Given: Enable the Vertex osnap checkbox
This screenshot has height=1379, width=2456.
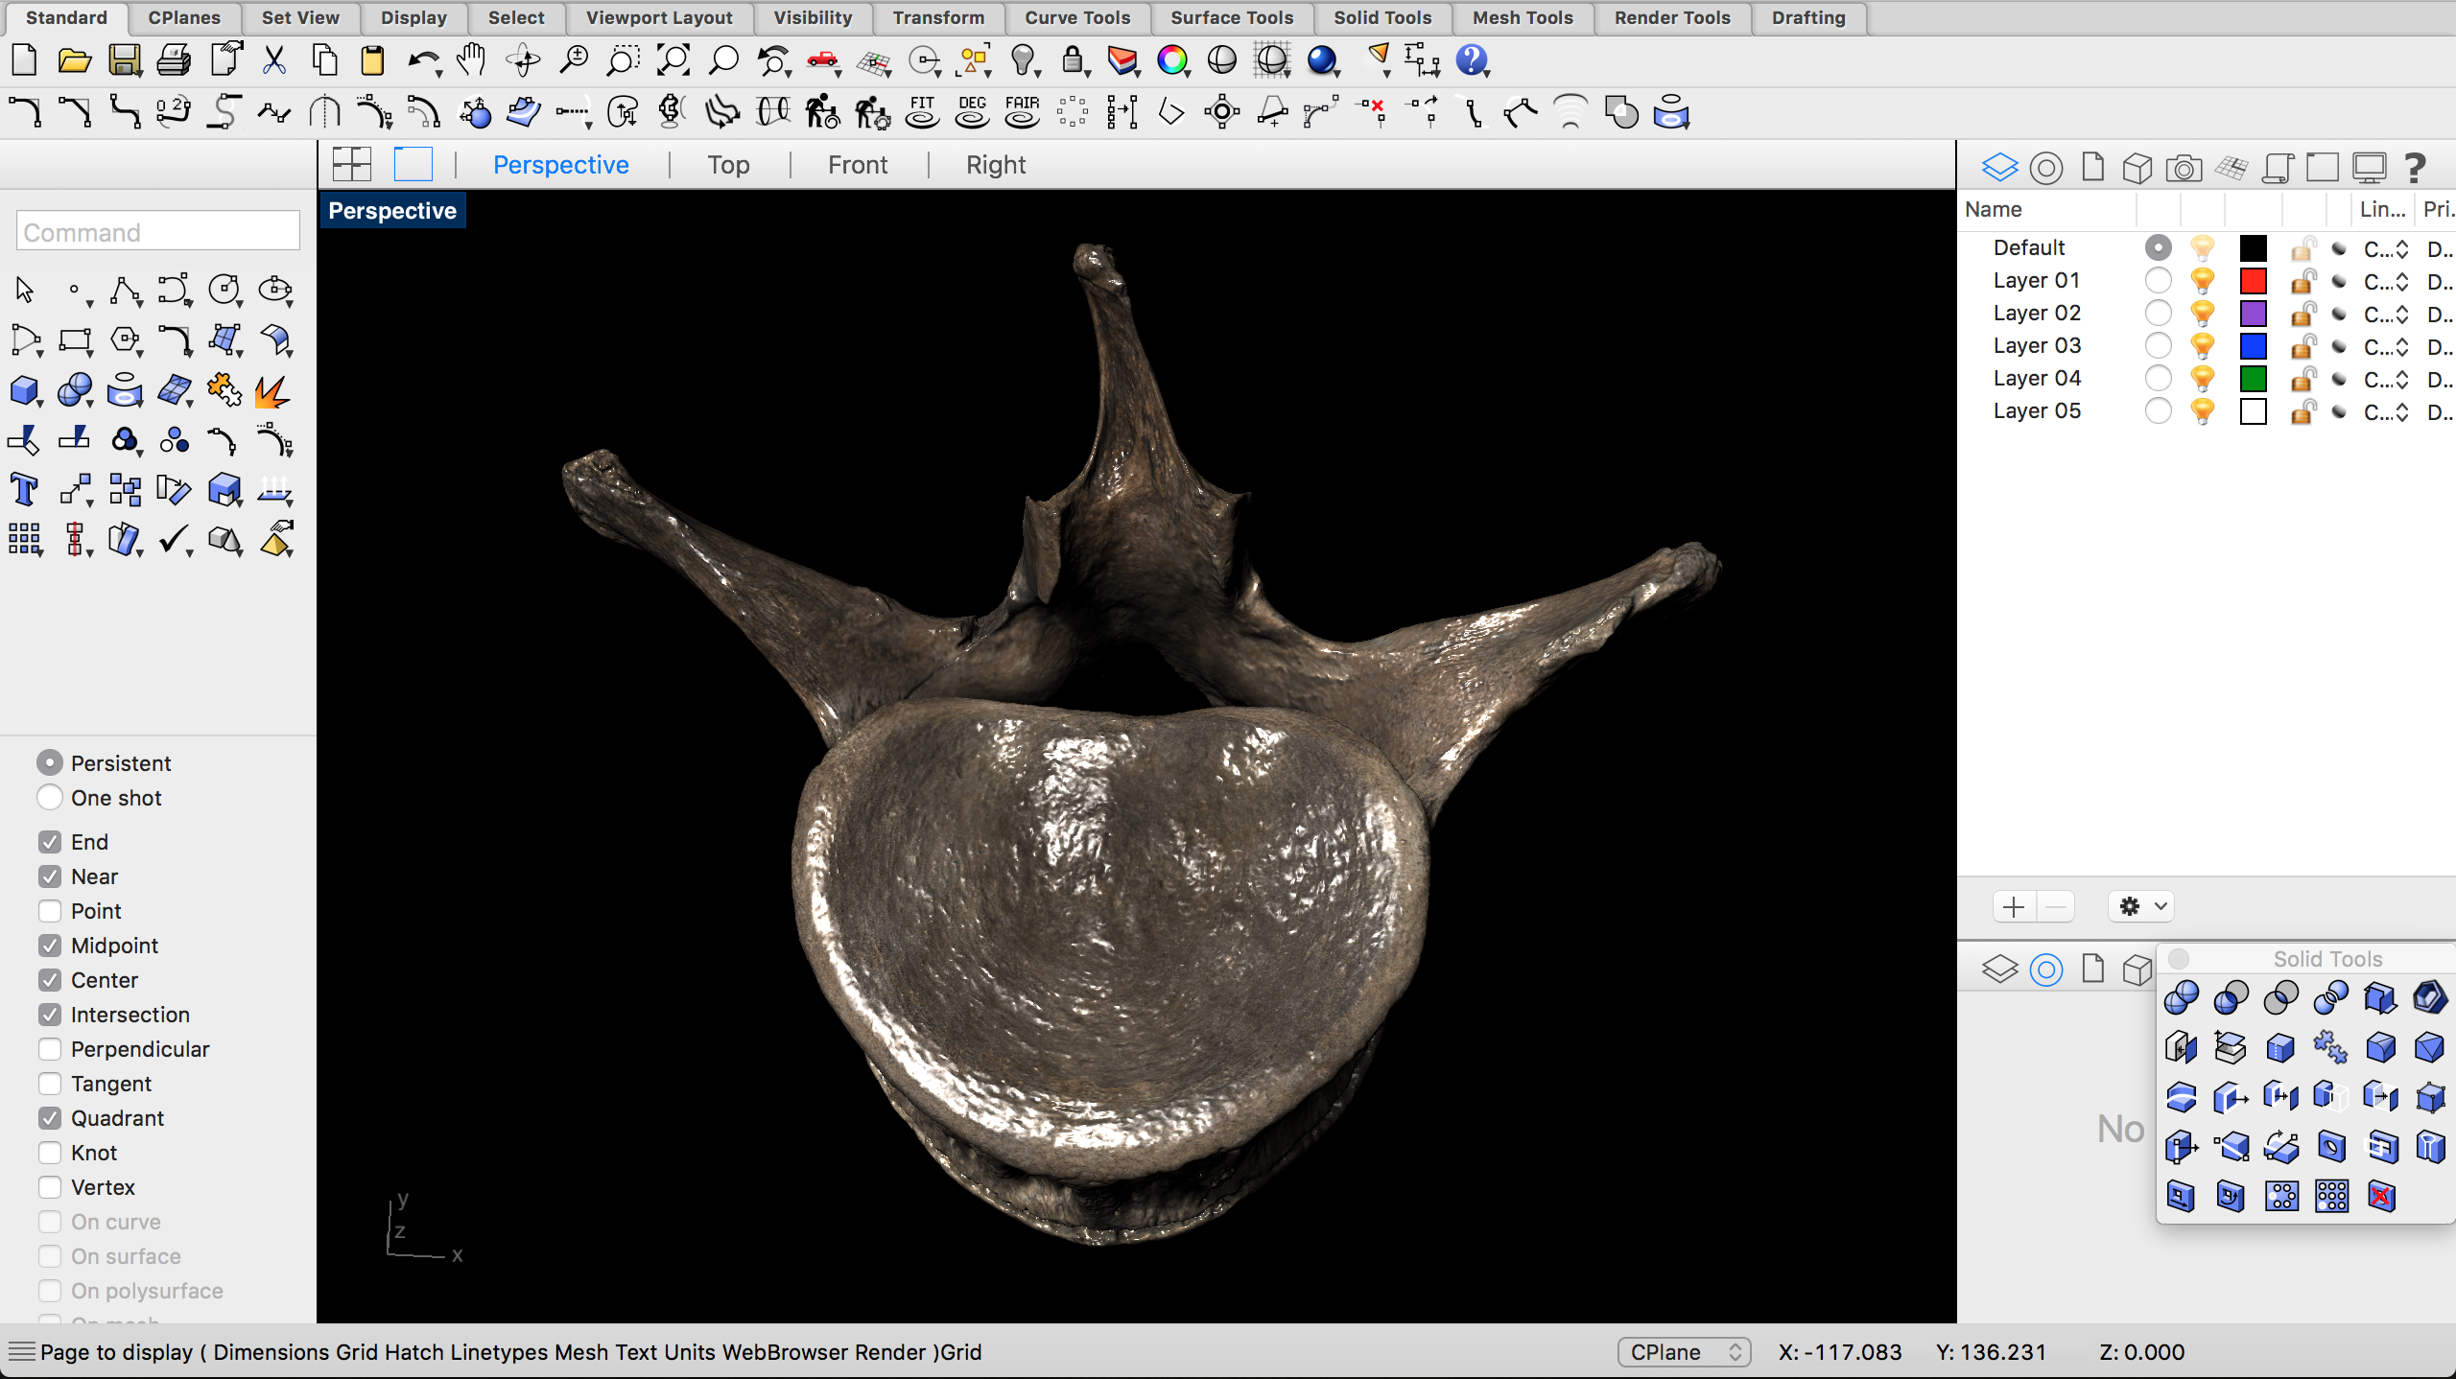Looking at the screenshot, I should tap(50, 1186).
